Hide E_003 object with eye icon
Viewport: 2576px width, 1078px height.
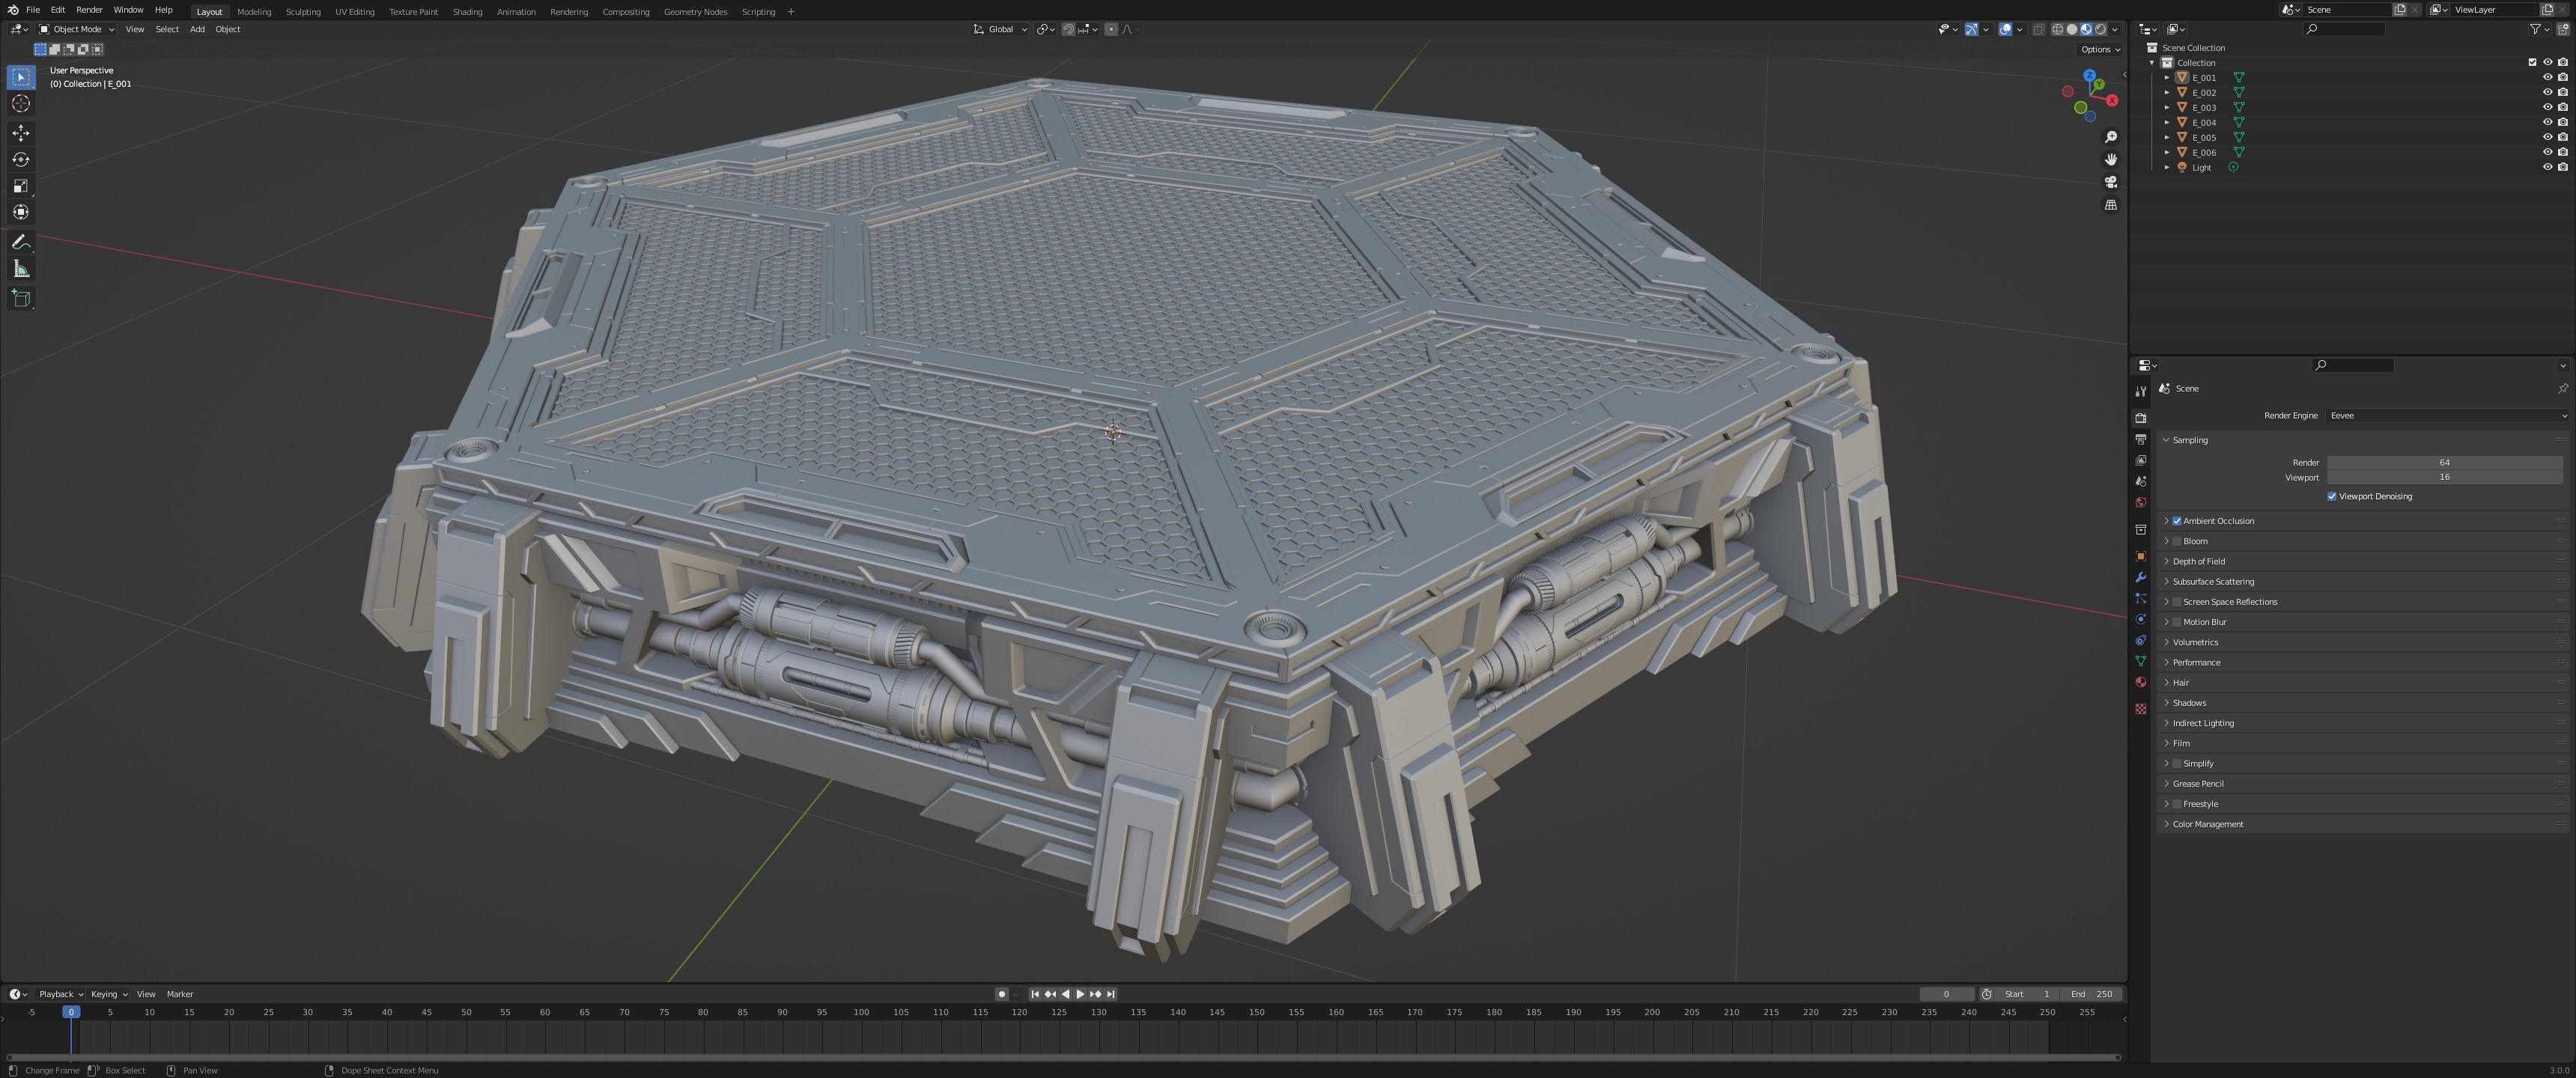point(2547,107)
